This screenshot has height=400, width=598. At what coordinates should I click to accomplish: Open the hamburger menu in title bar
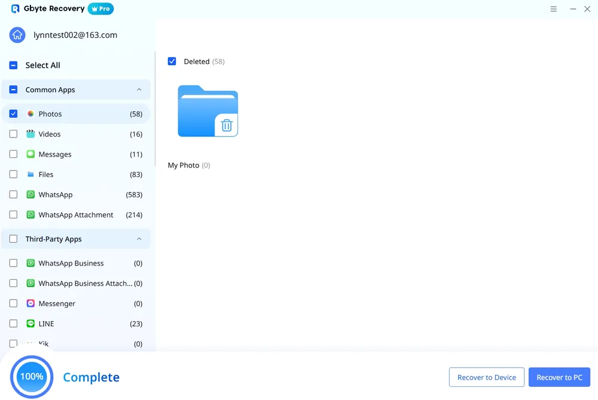(x=553, y=9)
